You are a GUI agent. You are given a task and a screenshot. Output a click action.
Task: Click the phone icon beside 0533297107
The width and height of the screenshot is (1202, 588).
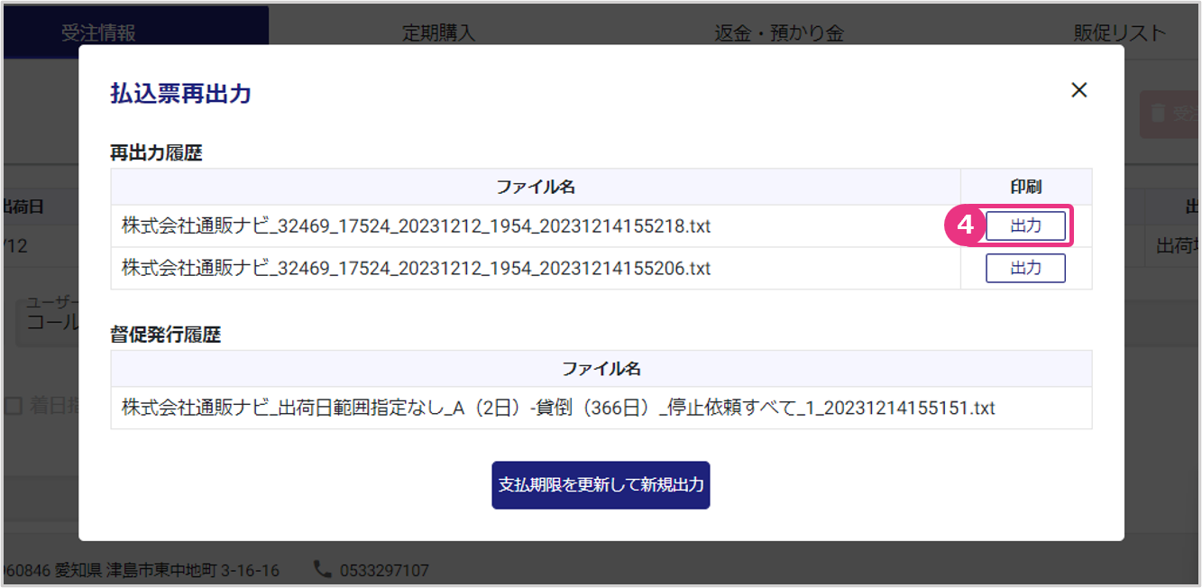point(322,569)
